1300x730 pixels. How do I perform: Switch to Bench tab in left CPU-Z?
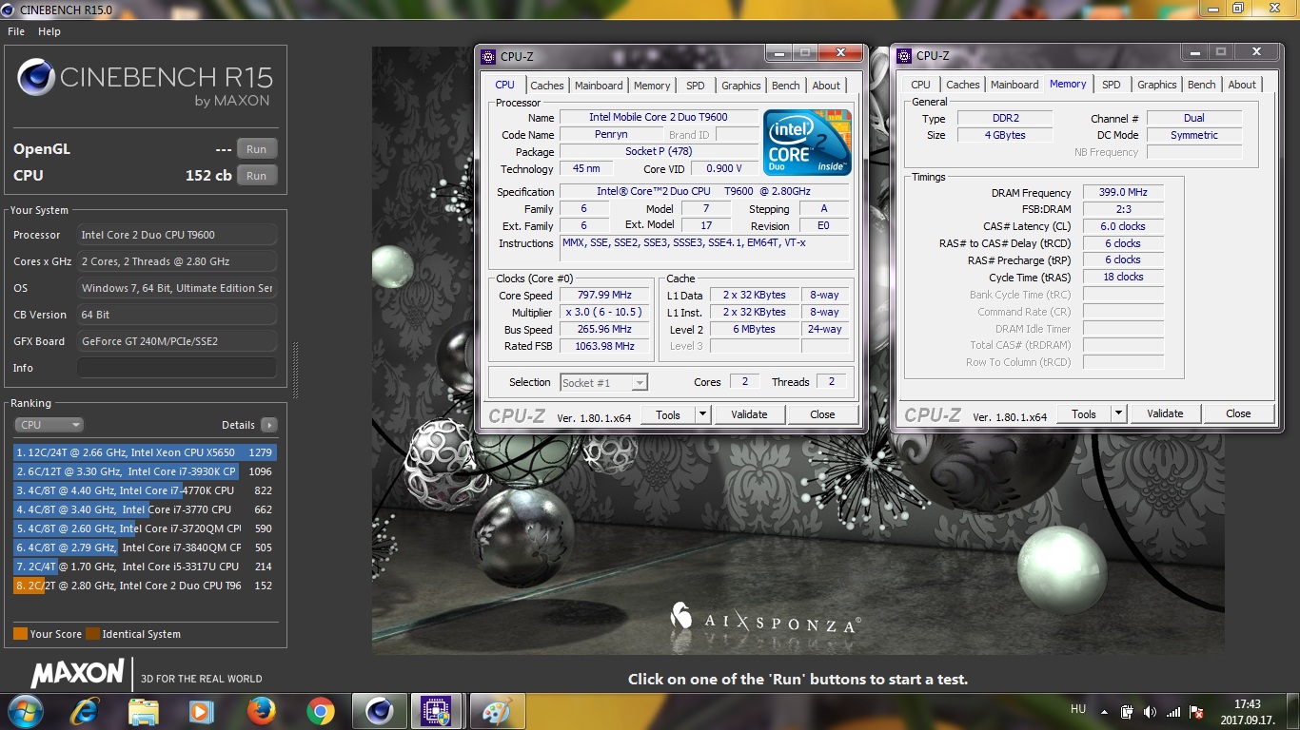(x=786, y=86)
